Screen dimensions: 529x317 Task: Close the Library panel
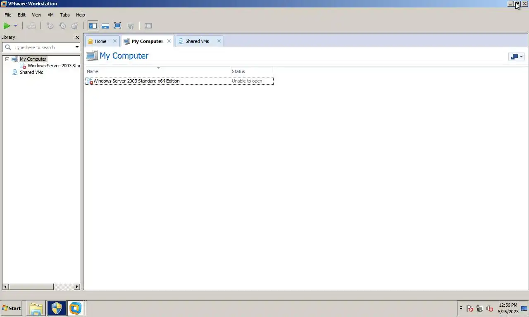tap(77, 37)
